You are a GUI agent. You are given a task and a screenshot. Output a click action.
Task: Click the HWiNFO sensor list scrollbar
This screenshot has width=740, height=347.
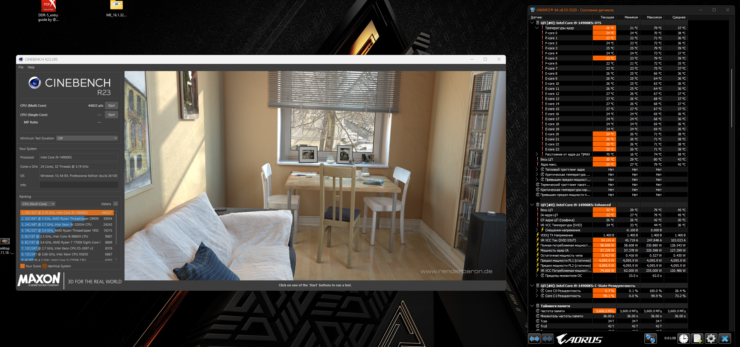[731, 98]
